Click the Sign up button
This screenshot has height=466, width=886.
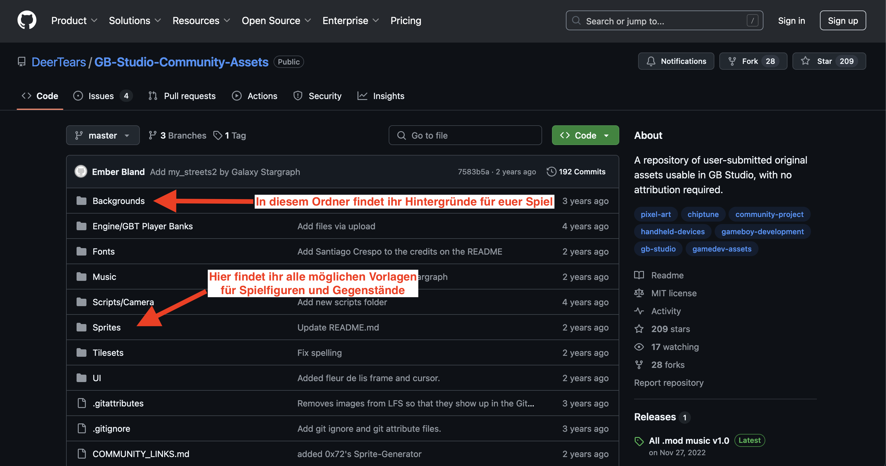coord(842,21)
